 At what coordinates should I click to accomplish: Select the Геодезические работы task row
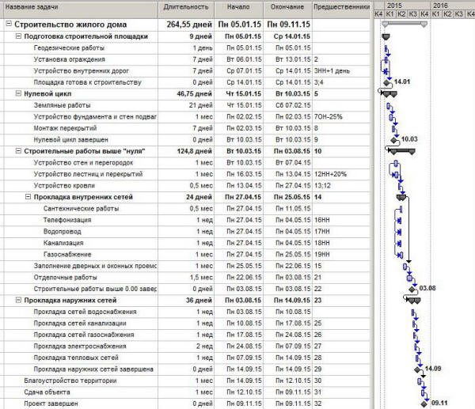pyautogui.click(x=187, y=47)
